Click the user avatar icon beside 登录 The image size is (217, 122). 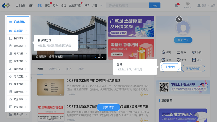coord(199,5)
